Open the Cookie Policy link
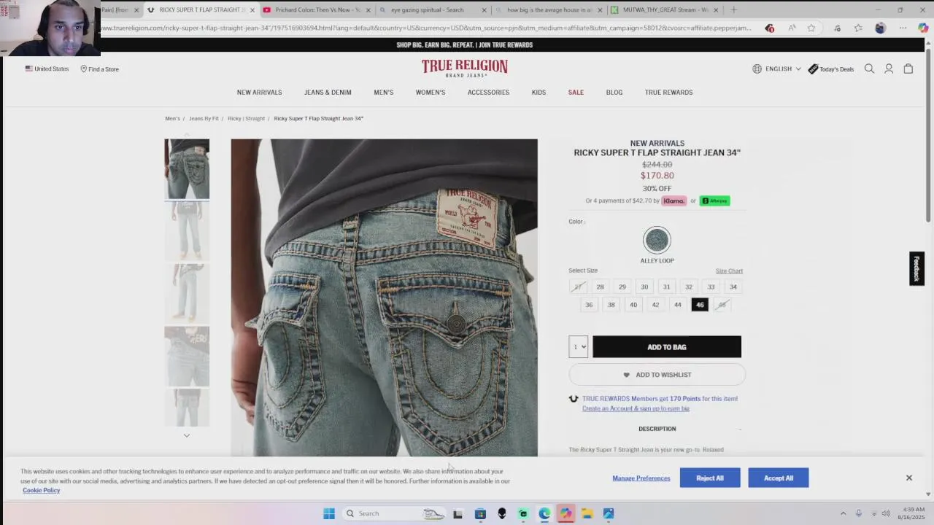Image resolution: width=934 pixels, height=525 pixels. (41, 490)
